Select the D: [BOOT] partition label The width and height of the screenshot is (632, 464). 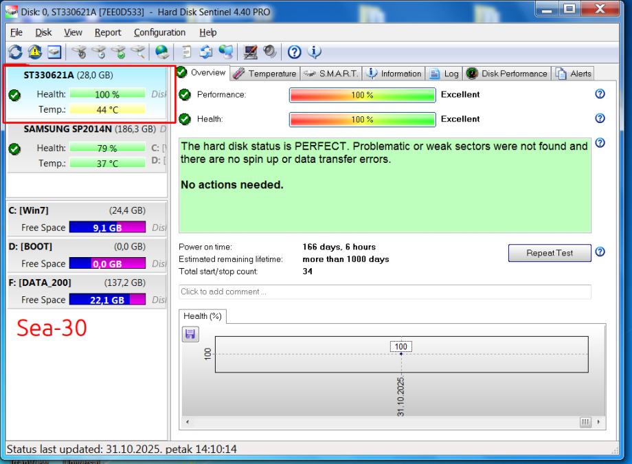click(31, 247)
